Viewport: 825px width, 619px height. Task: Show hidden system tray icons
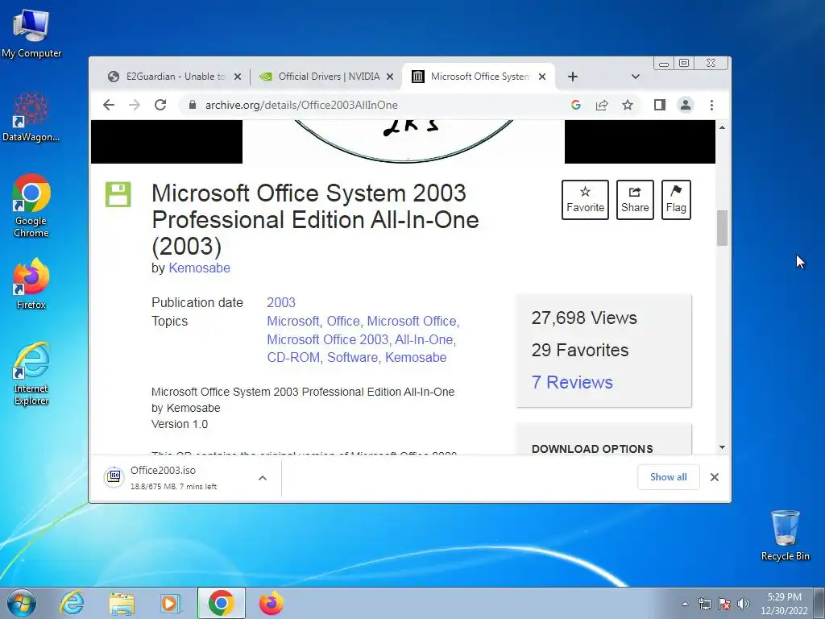tap(685, 604)
